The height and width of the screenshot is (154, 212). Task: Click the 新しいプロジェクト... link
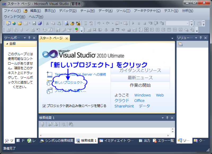pos(70,82)
